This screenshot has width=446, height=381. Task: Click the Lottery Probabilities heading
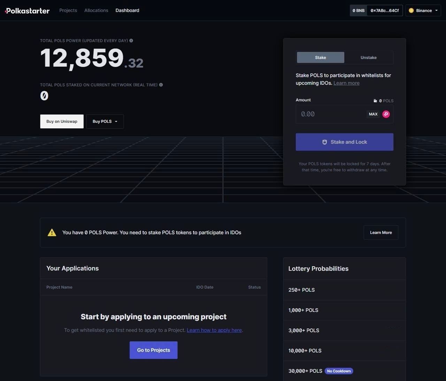[x=318, y=269]
